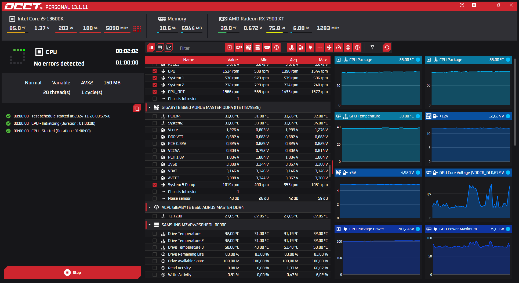Image resolution: width=519 pixels, height=283 pixels.
Task: Filter sensors by GPU device icon
Action: (239, 48)
